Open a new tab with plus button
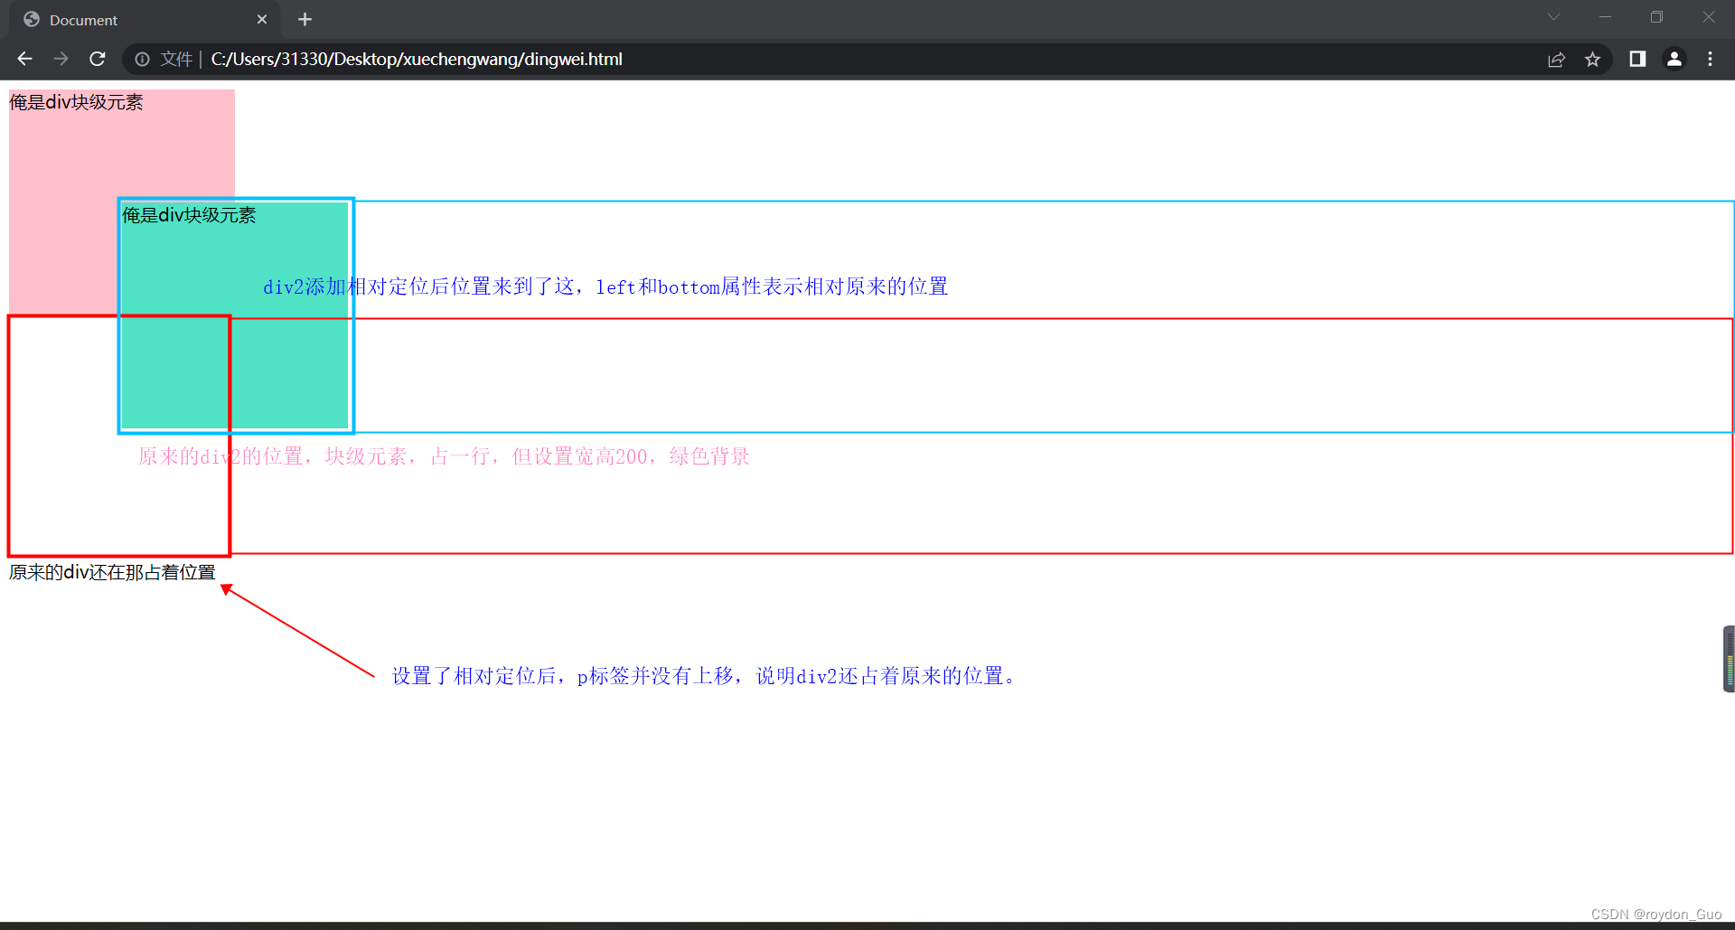The image size is (1735, 930). [305, 19]
